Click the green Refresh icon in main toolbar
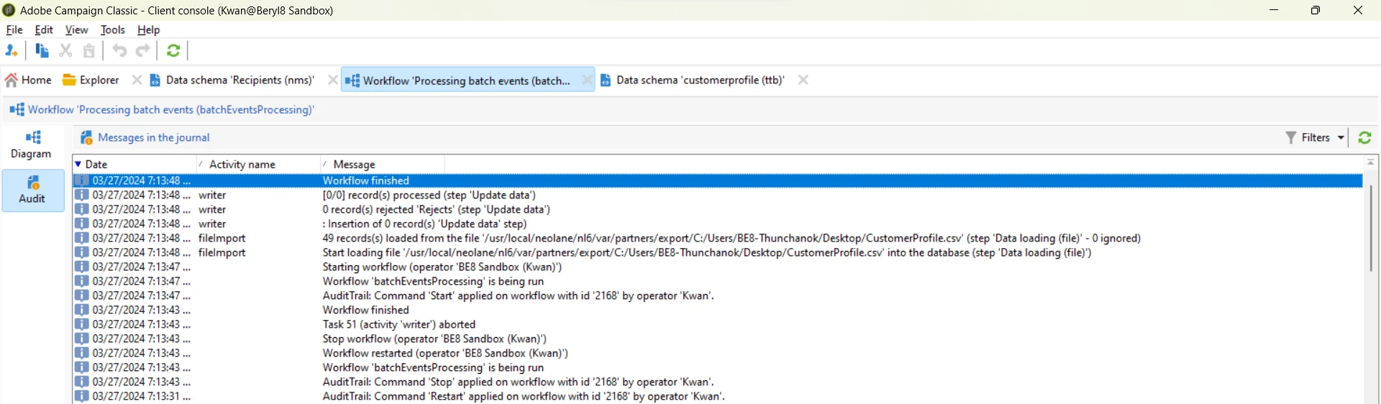This screenshot has width=1381, height=404. (x=173, y=51)
